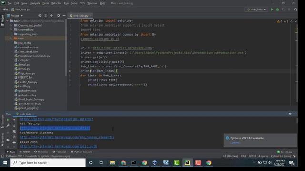305x171 pixels.
Task: Expand Chrome_test_profile1 folder
Action: point(11,25)
